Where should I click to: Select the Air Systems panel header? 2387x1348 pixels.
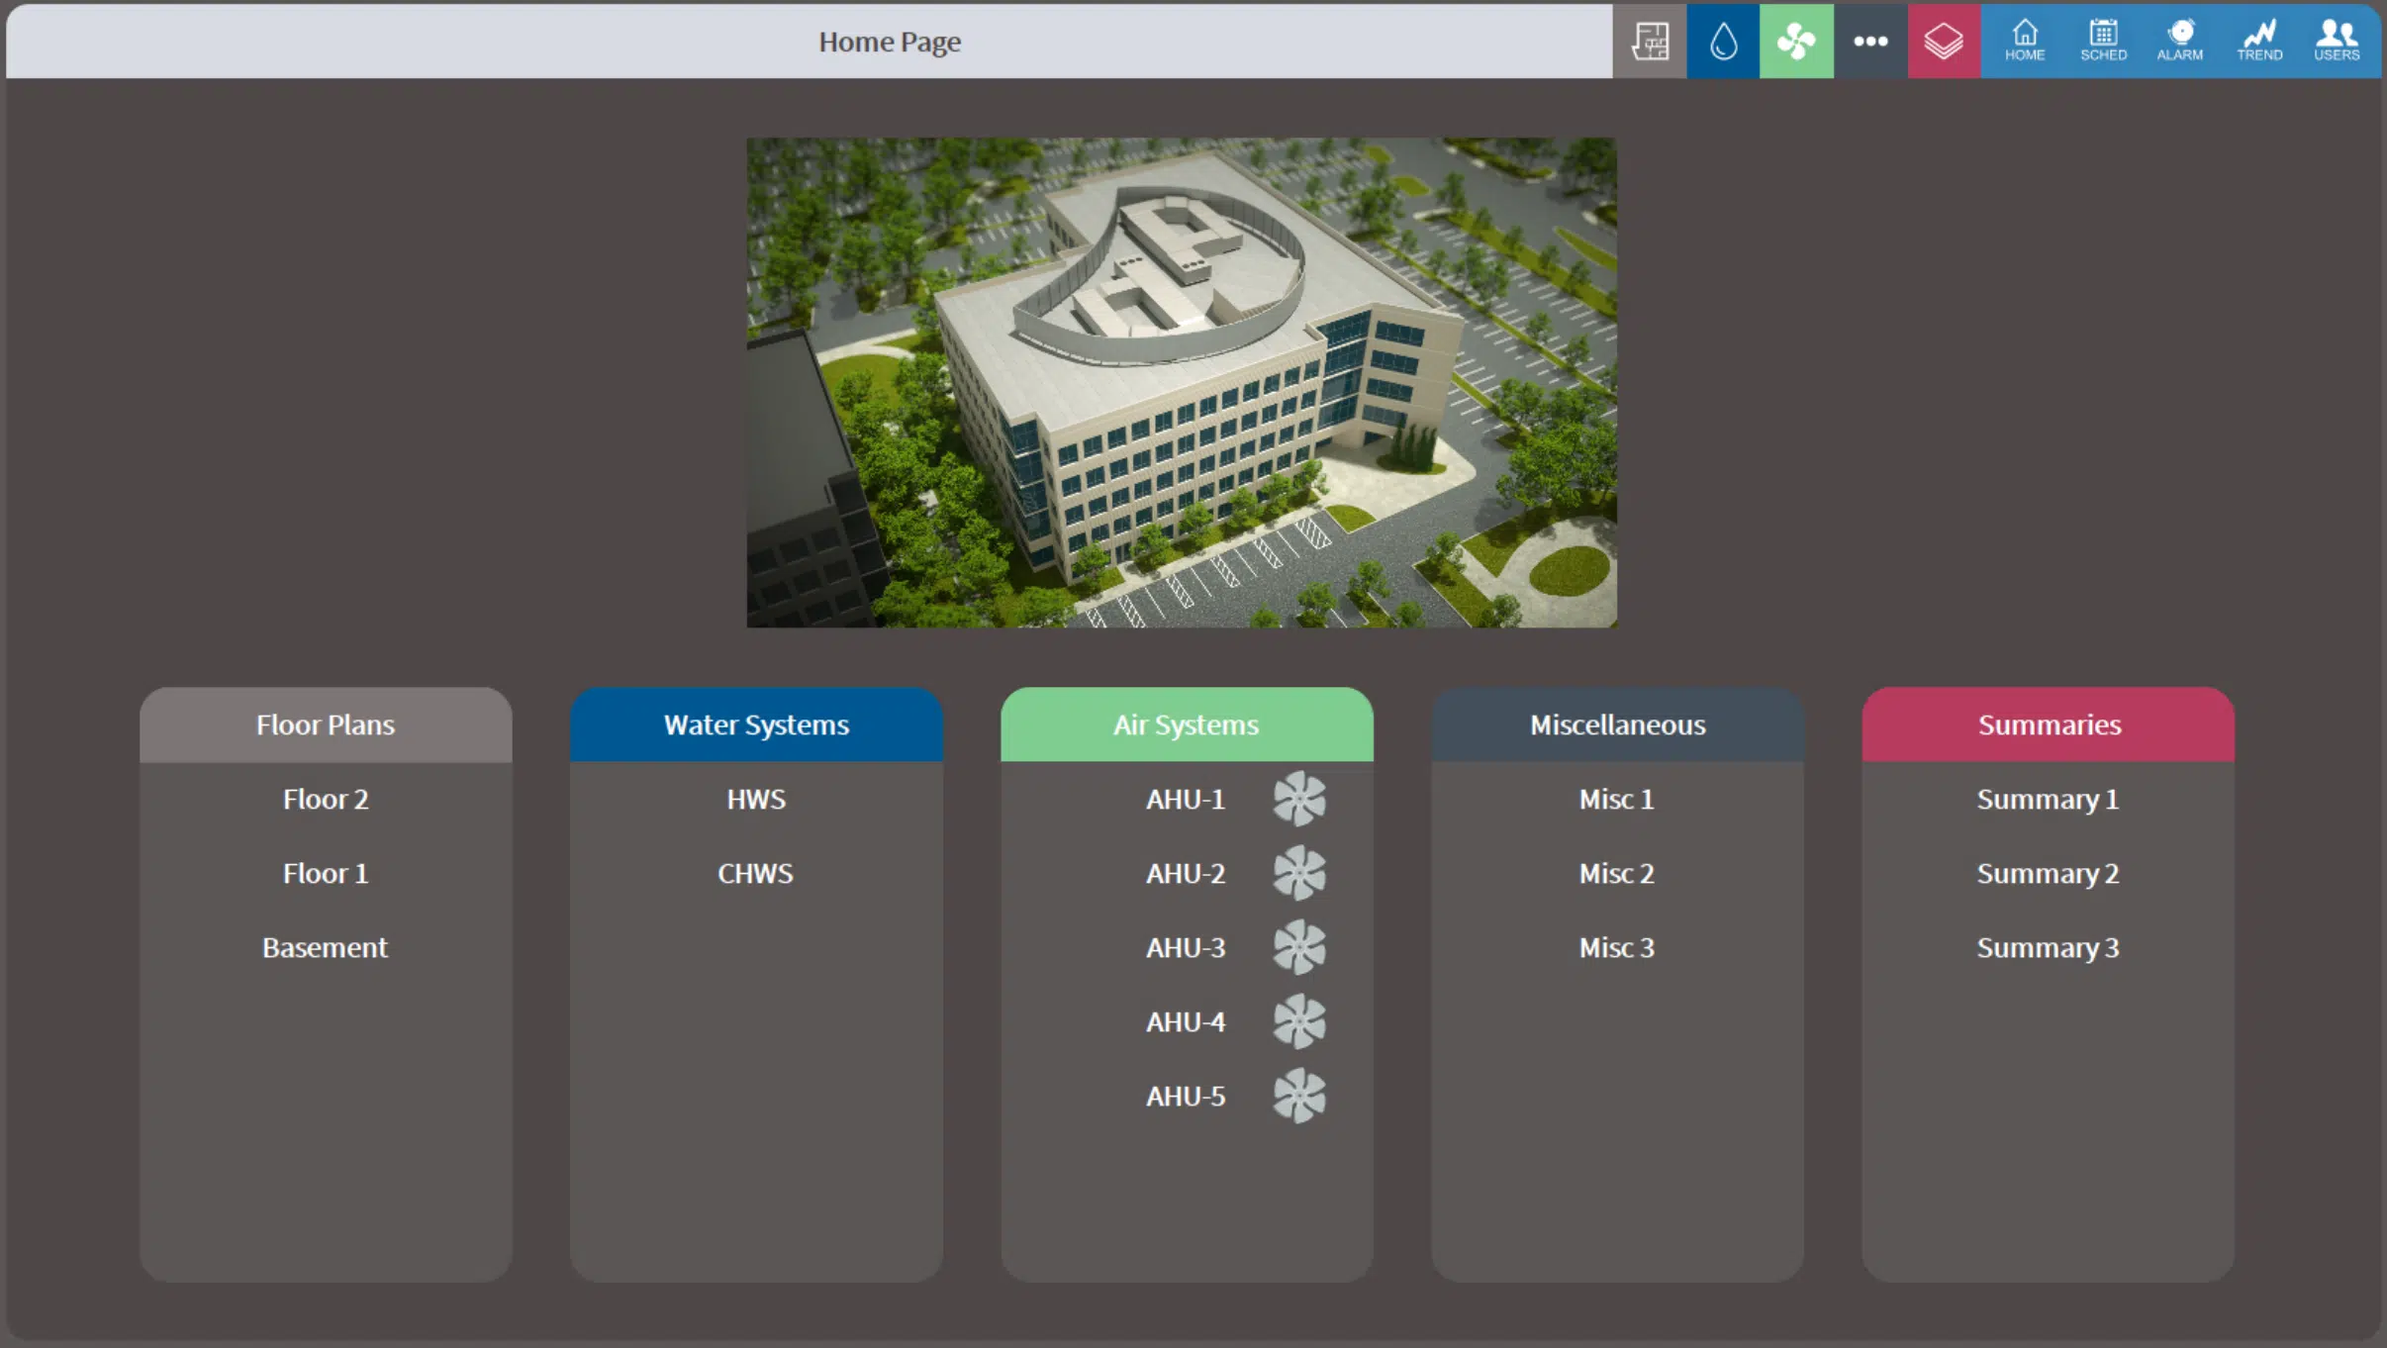(1187, 724)
